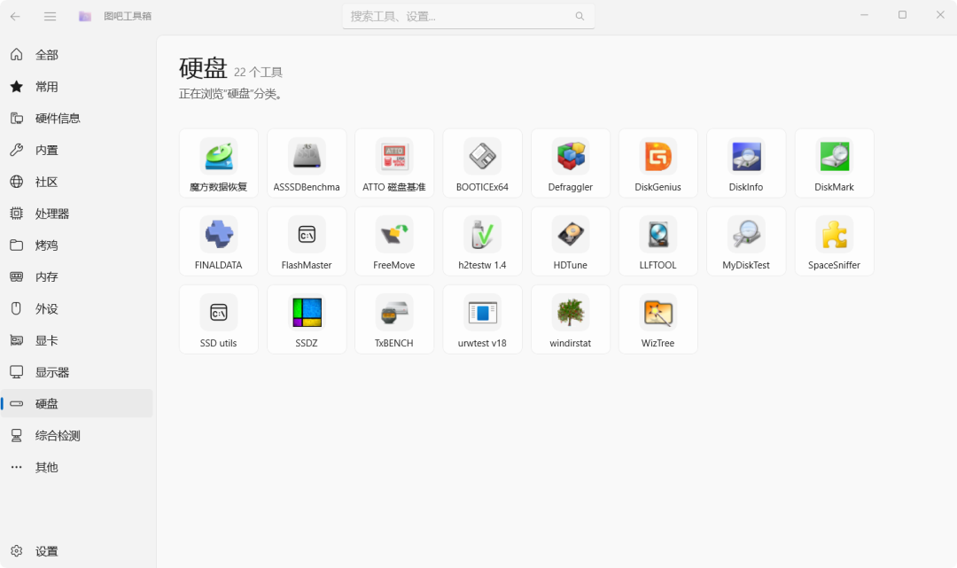
Task: Click the 硬盘 page heading
Action: click(x=203, y=68)
